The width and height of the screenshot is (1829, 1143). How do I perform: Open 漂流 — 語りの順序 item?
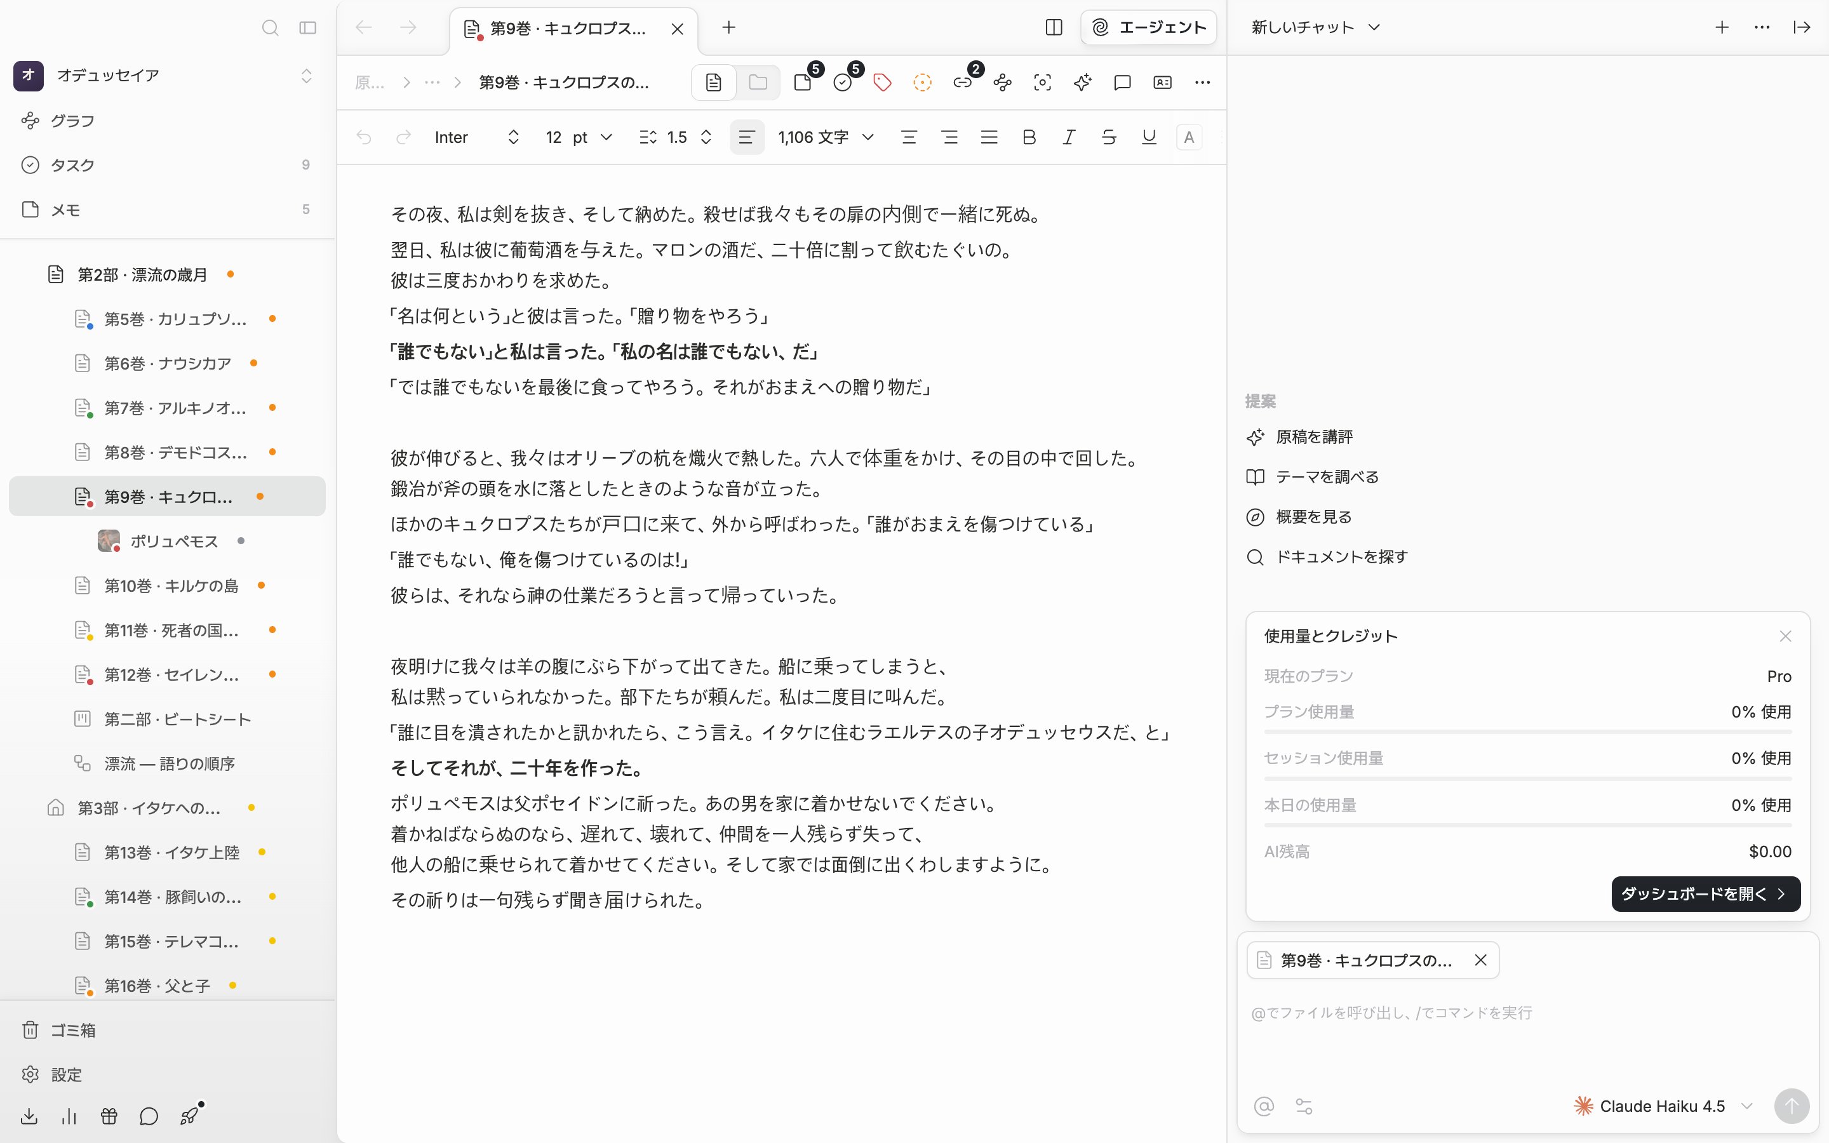click(x=168, y=763)
